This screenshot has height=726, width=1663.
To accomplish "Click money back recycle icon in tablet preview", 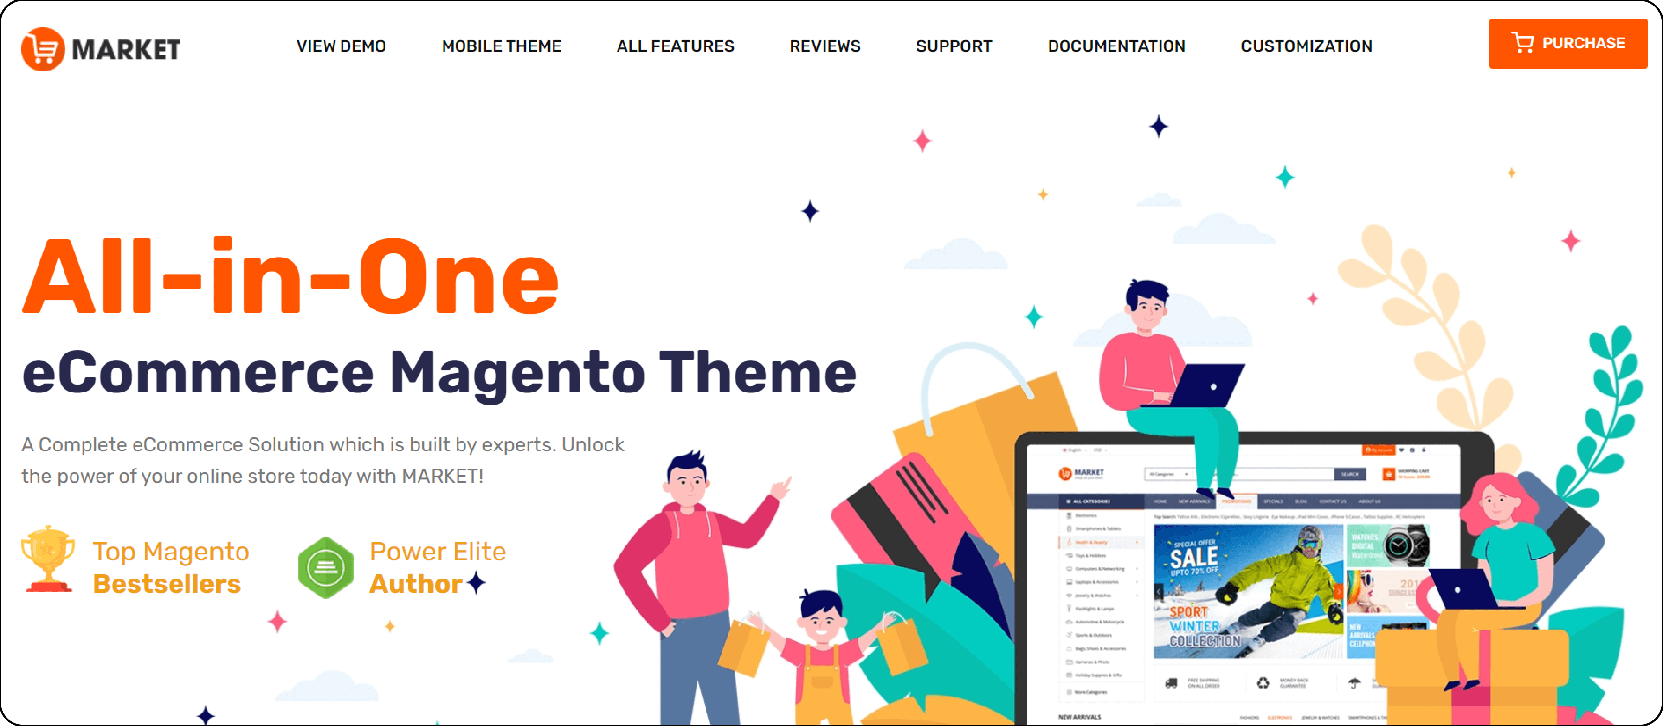I will [x=1263, y=683].
